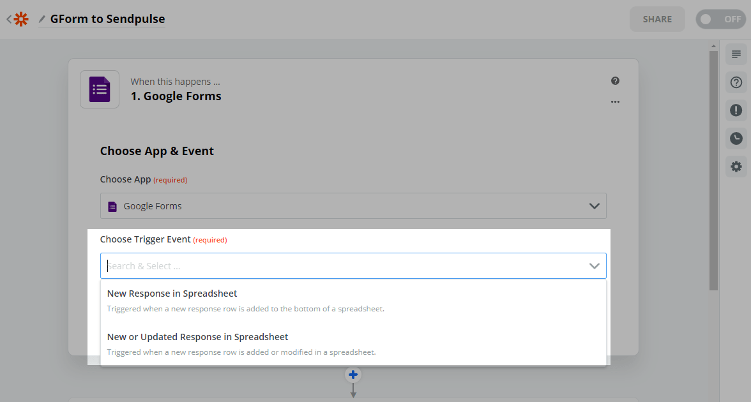Click the back arrow beside Zapier logo
The height and width of the screenshot is (402, 751).
pos(9,19)
